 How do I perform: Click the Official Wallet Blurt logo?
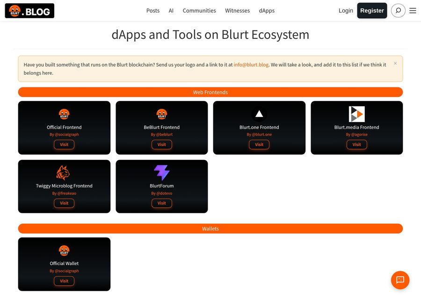64,250
